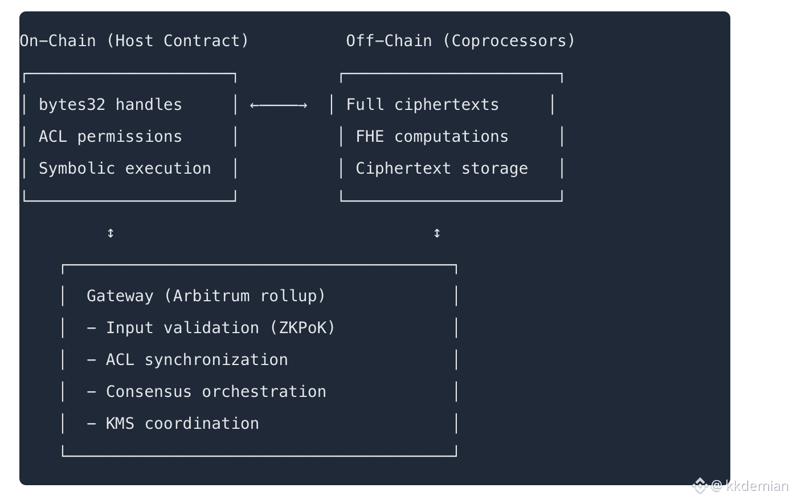The width and height of the screenshot is (793, 500).
Task: Click the On-Chain (Host Contract) heading
Action: coord(134,41)
